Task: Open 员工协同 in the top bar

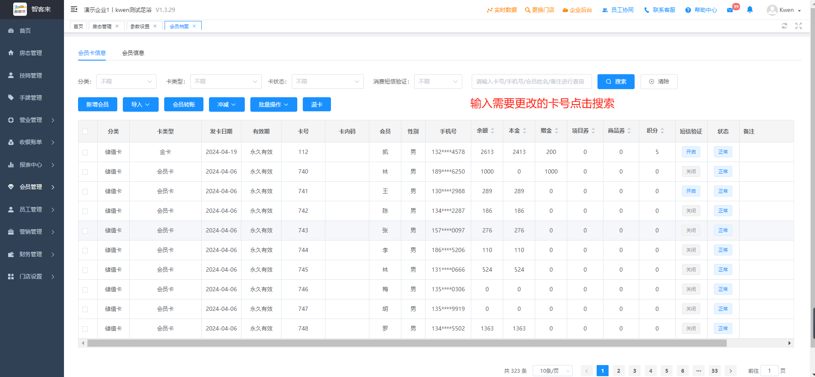Action: click(x=618, y=10)
